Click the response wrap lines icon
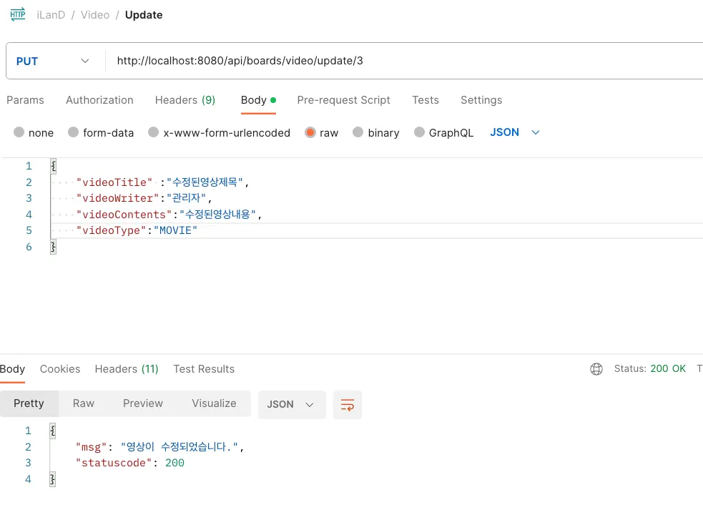The image size is (703, 510). pyautogui.click(x=348, y=405)
